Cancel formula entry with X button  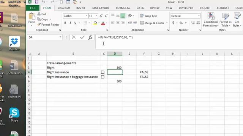coord(74,37)
